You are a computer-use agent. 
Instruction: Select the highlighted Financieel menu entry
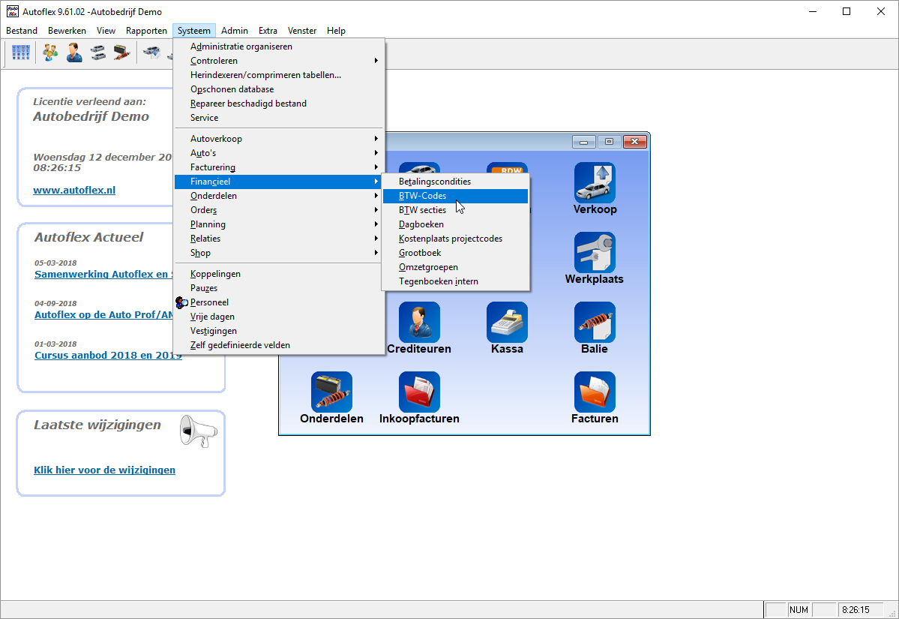point(279,182)
